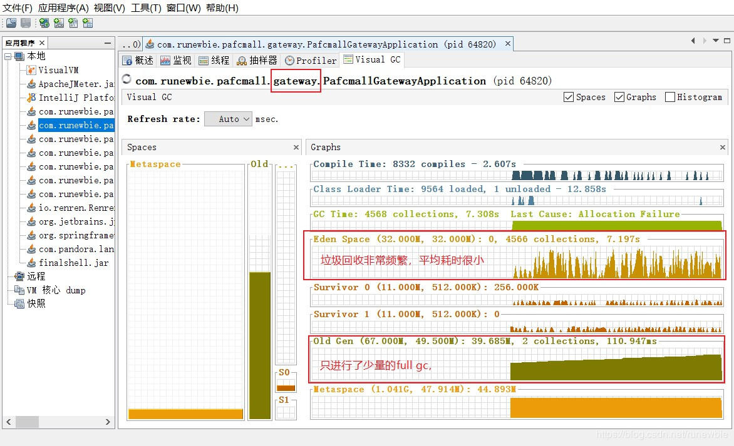
Task: Click applications tree scrollbar left arrow
Action: coord(9,422)
